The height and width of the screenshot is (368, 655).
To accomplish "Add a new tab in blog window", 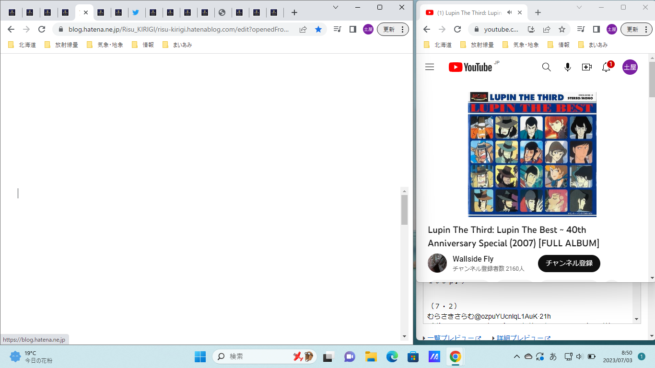I will click(x=294, y=12).
